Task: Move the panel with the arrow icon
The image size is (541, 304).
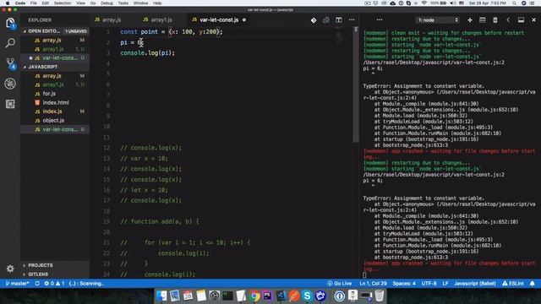Action: coord(508,20)
